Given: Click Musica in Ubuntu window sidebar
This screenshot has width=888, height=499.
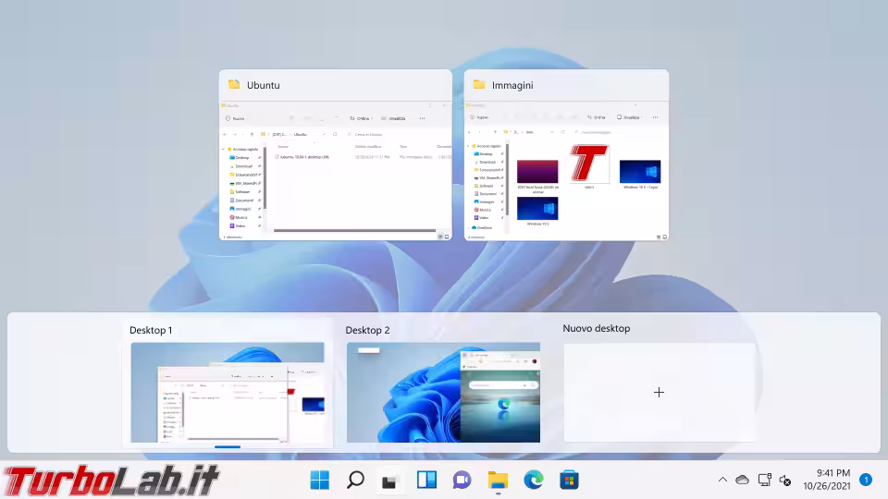Looking at the screenshot, I should click(241, 217).
